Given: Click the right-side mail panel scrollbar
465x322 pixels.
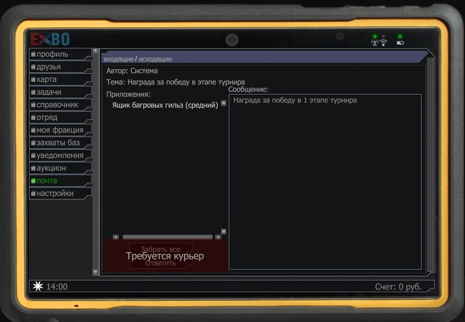Looking at the screenshot, I should [430, 164].
